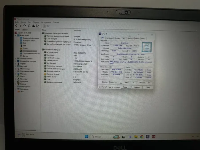Switch to CPU-Z About tab
Screen dimensions: 200x150
(x=143, y=39)
